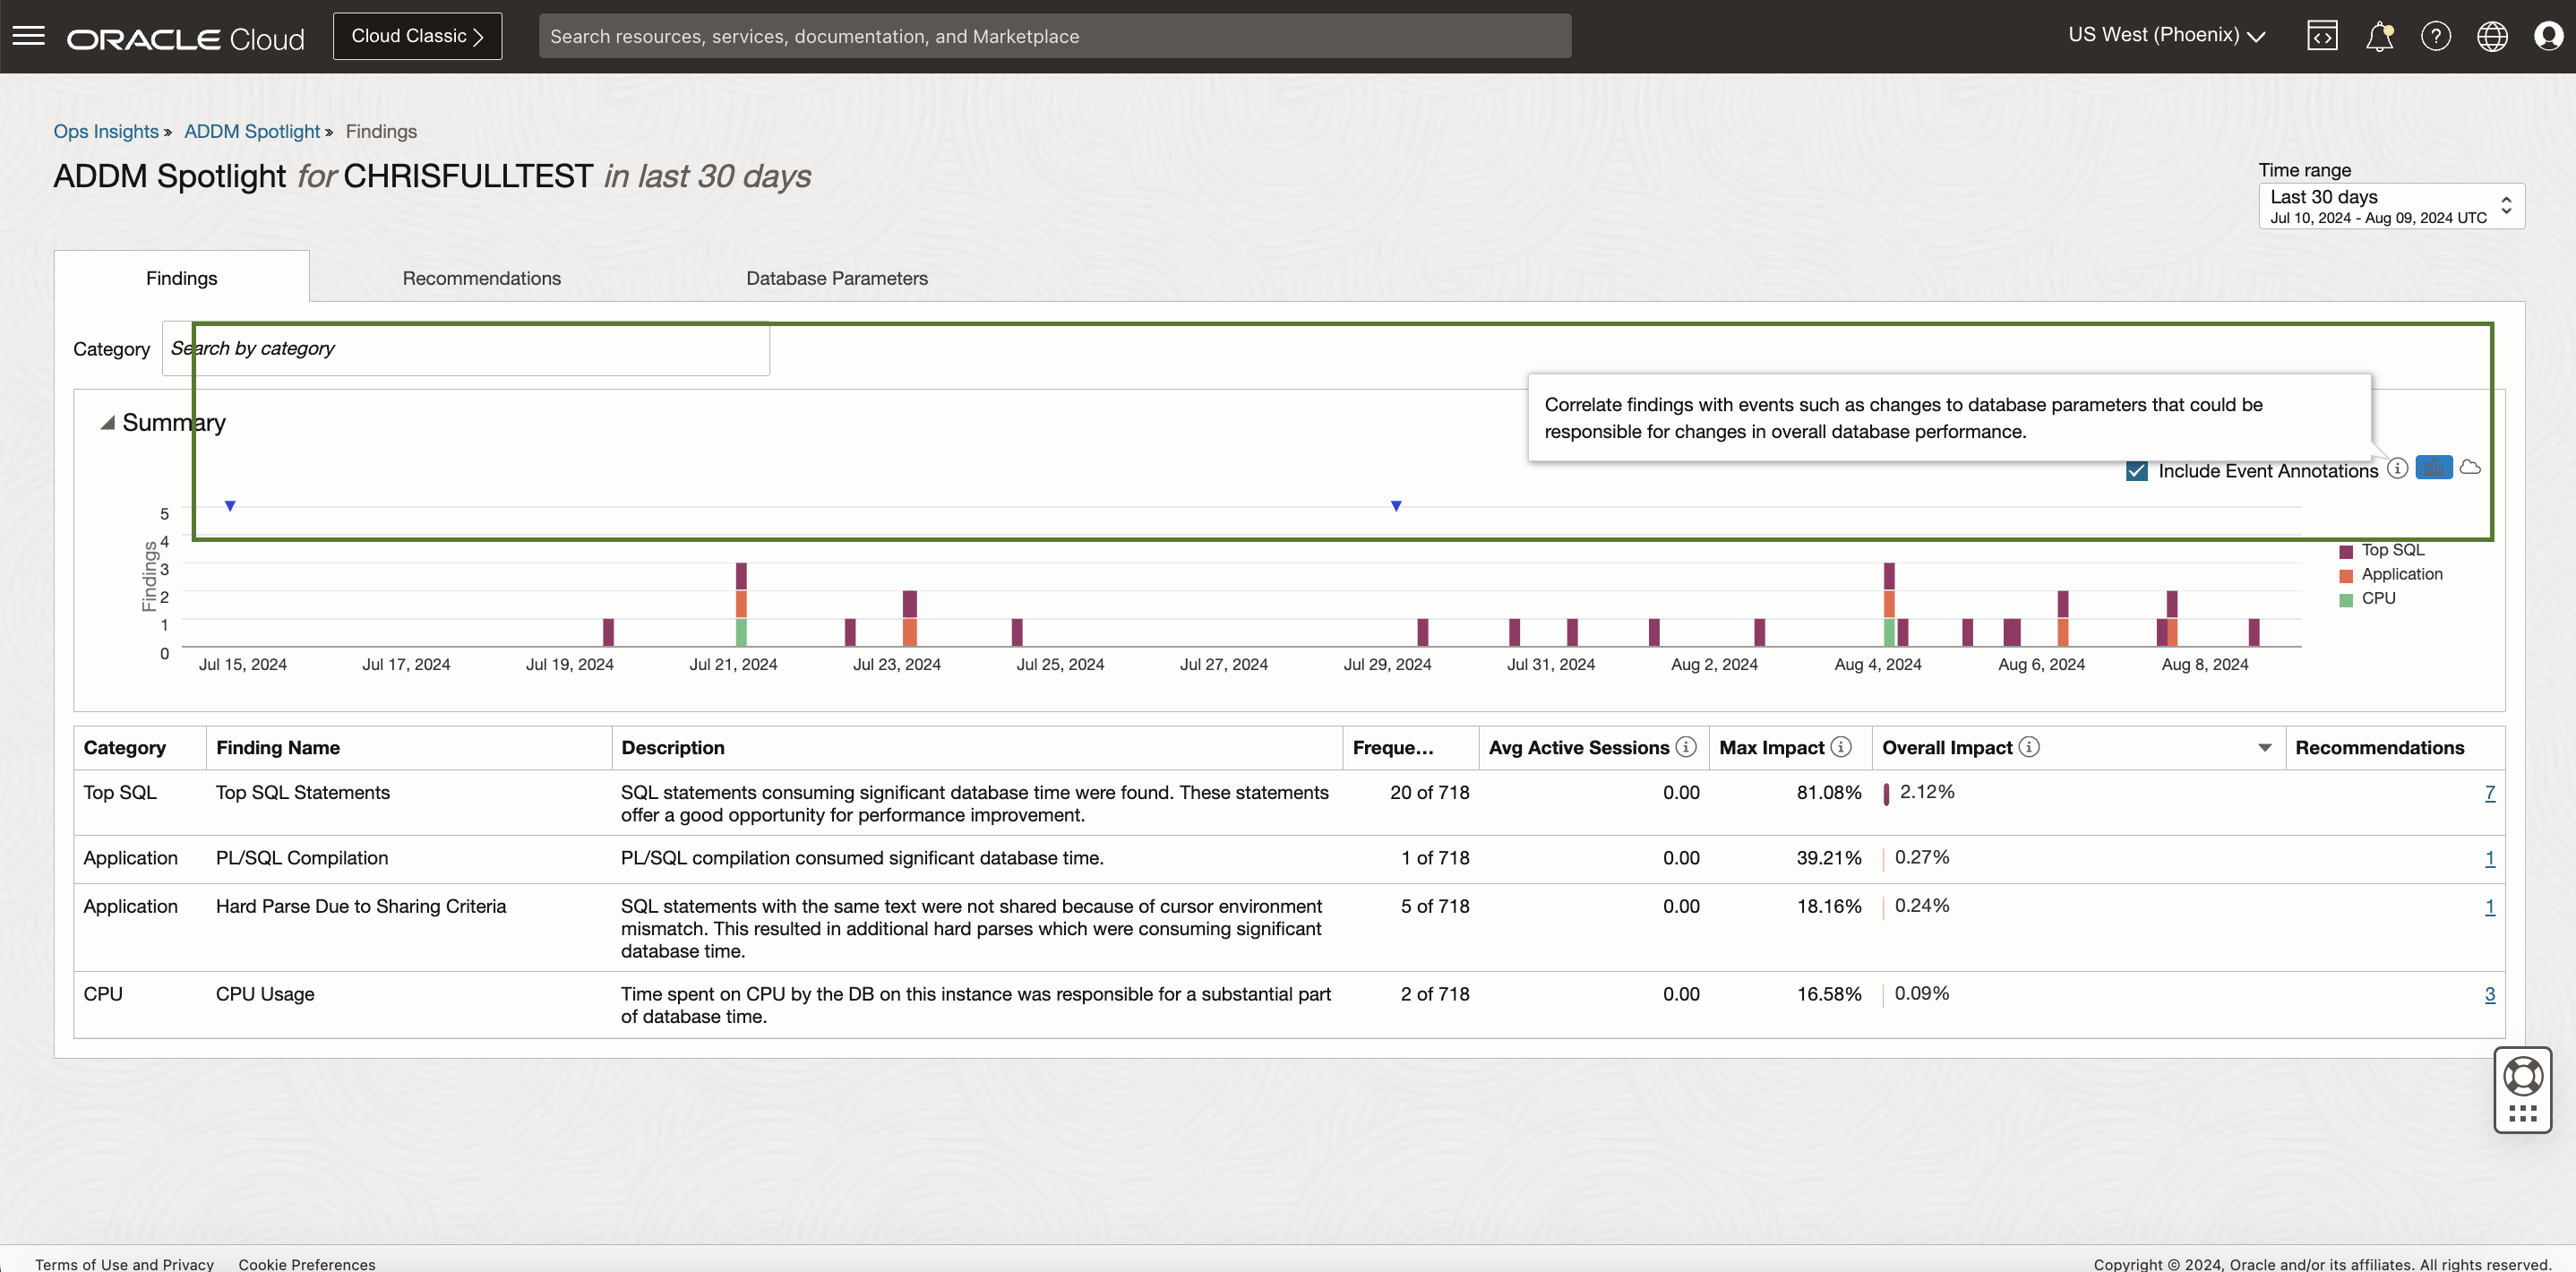
Task: Switch to the Recommendations tab
Action: click(481, 278)
